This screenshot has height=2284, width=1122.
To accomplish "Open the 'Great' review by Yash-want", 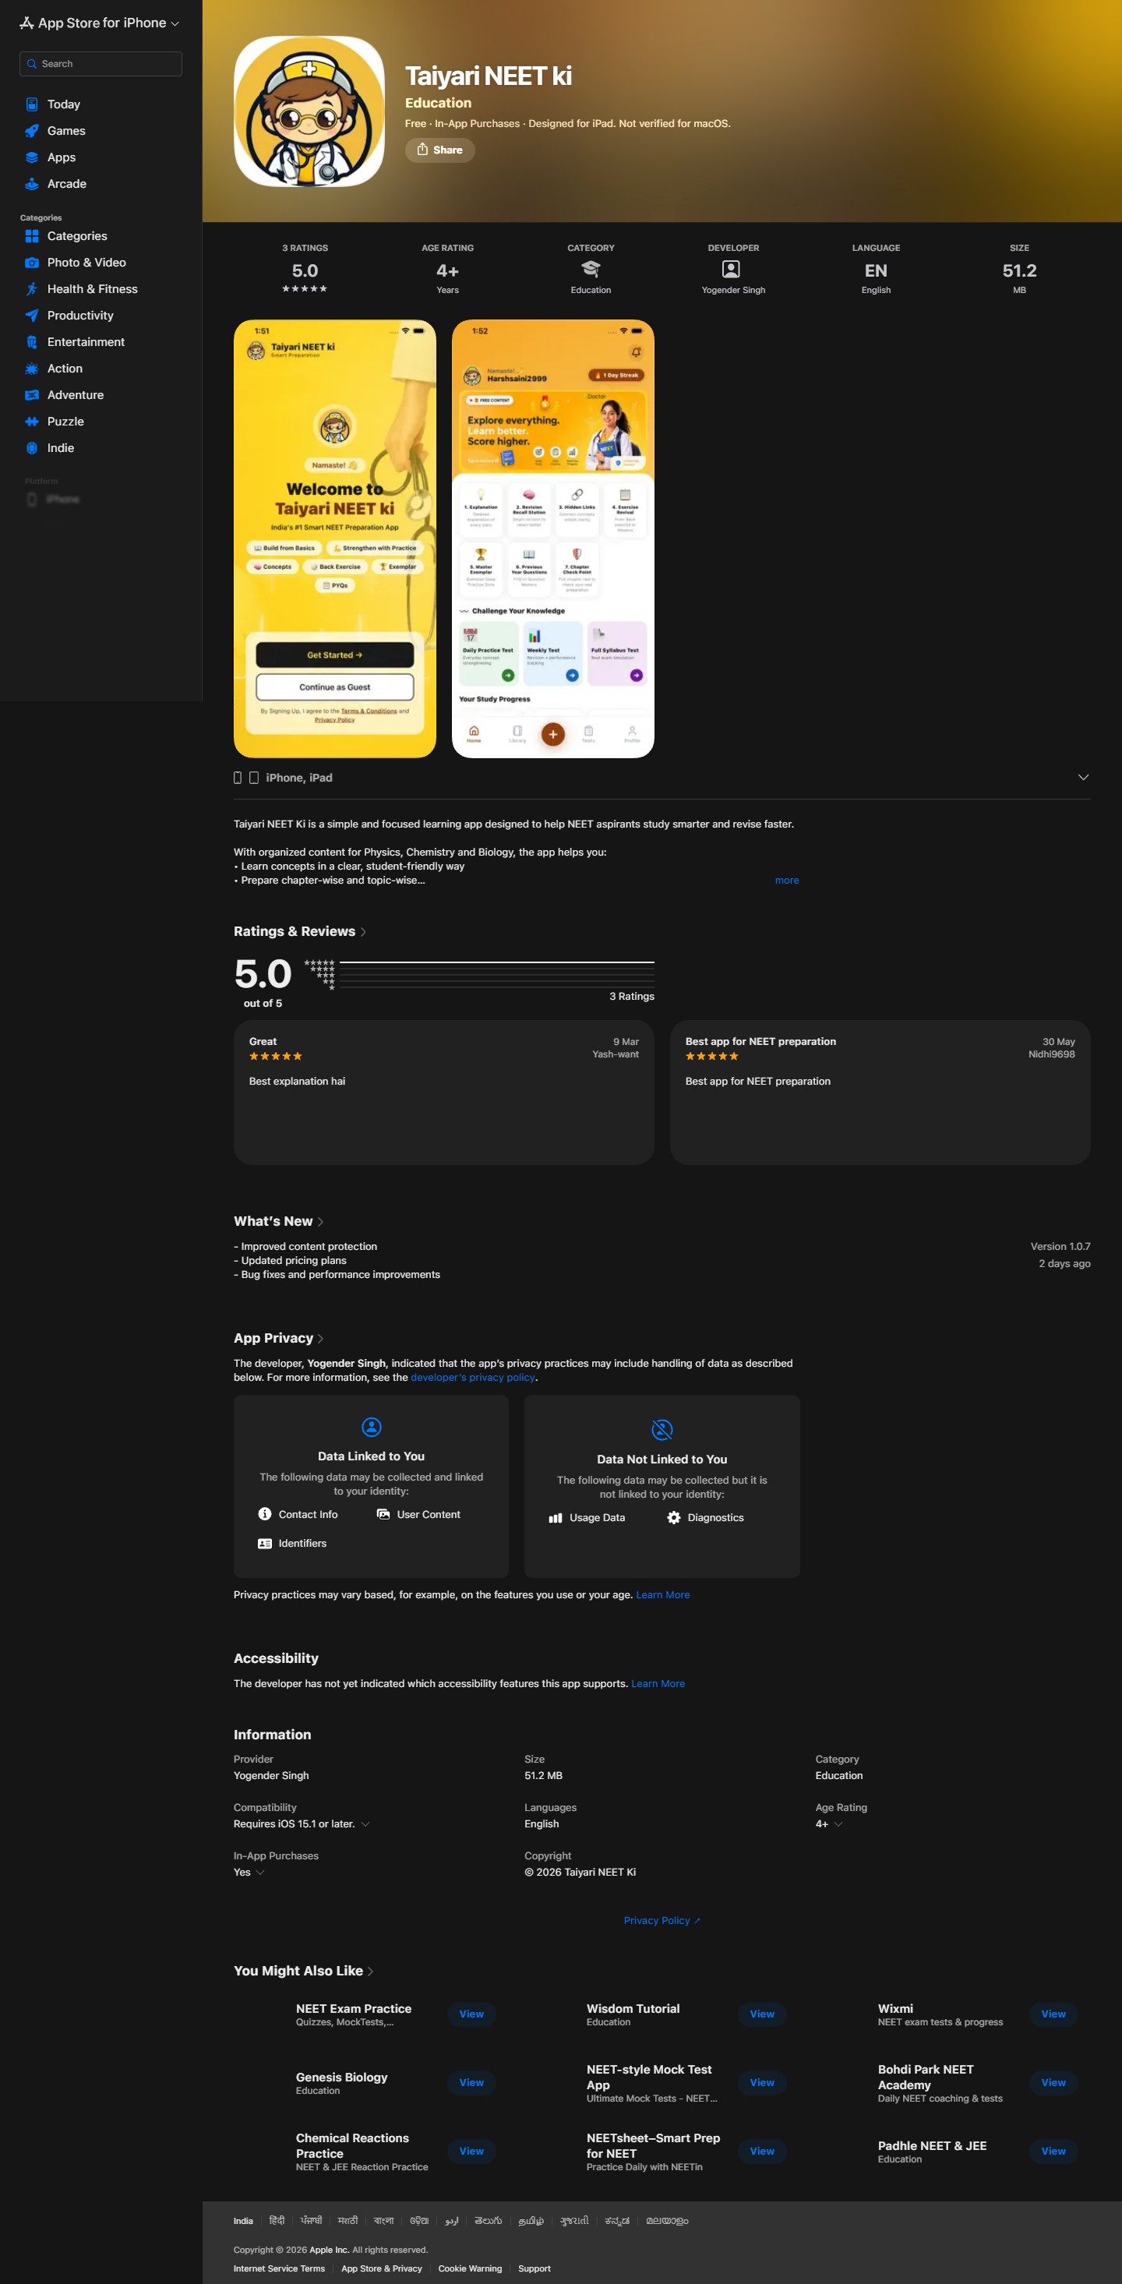I will coord(444,1093).
